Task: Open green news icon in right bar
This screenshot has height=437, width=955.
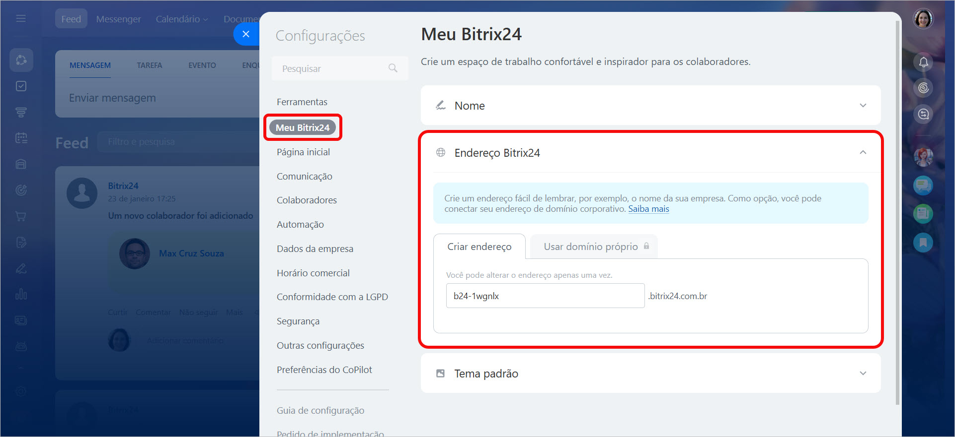Action: point(923,214)
